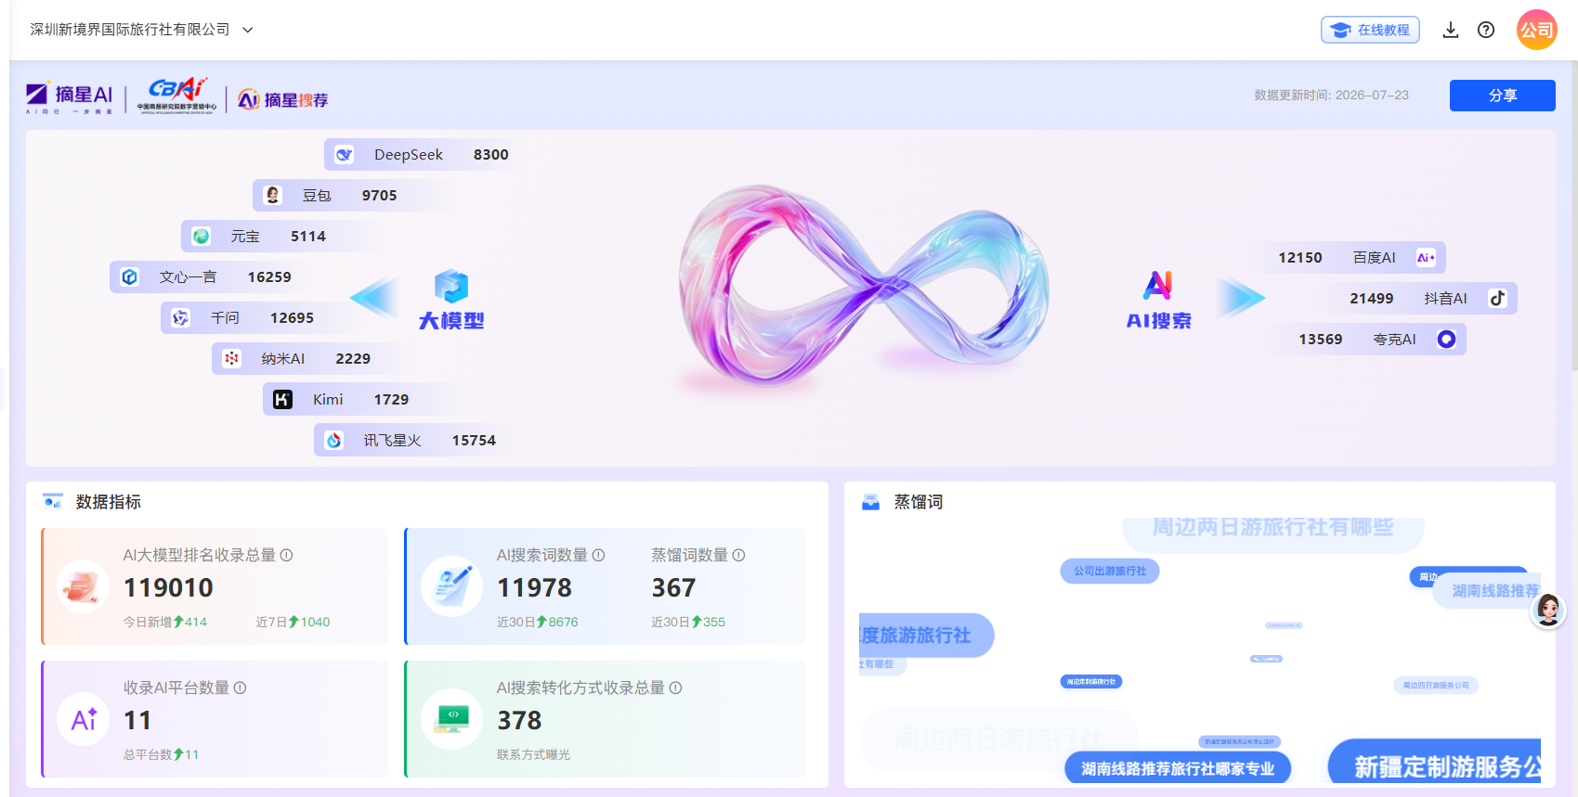This screenshot has height=797, width=1578.
Task: Click the 摘星AI logo
Action: pos(70,96)
